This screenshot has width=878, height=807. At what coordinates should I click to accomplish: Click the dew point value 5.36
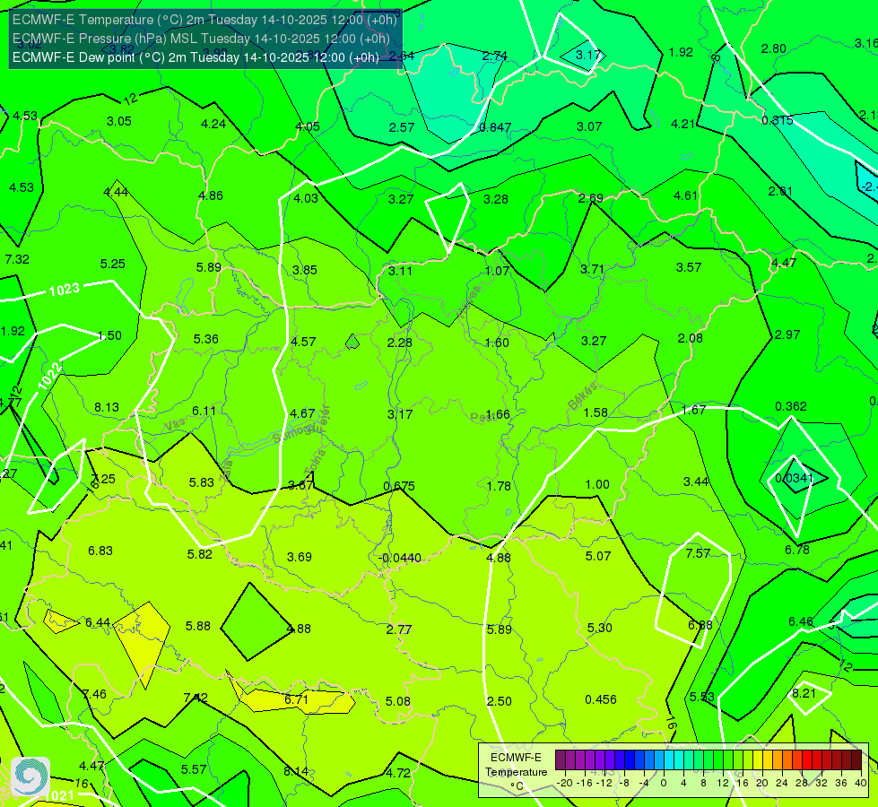[206, 339]
